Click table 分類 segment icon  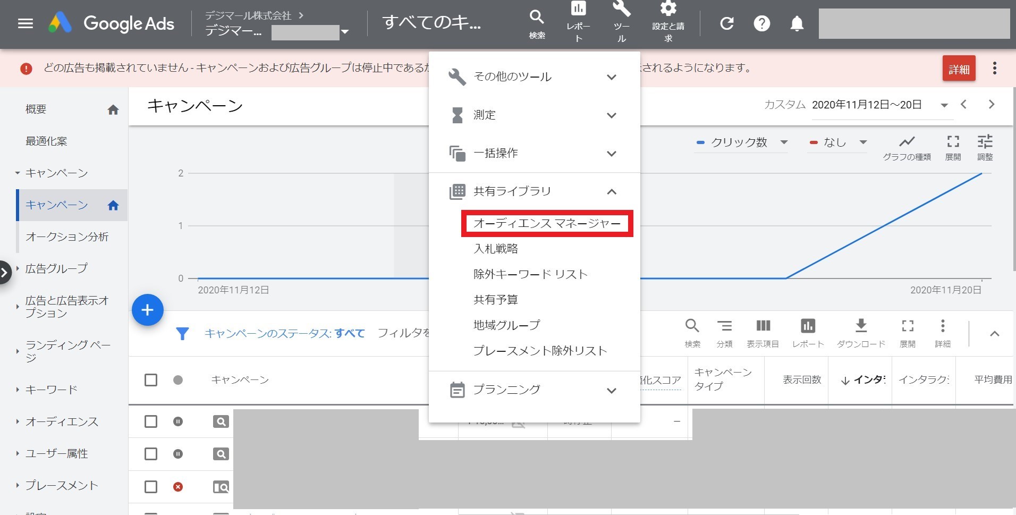pos(724,333)
